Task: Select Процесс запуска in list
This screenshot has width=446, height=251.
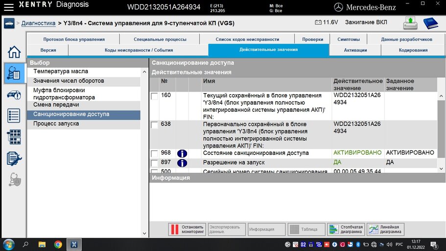Action: [84, 124]
